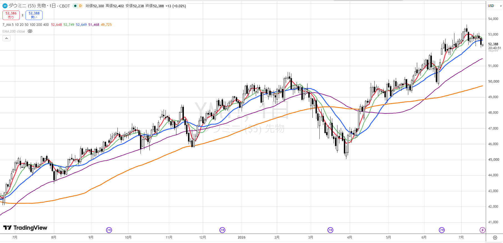The width and height of the screenshot is (503, 243).
Task: Click the rollover marker near mid-June
Action: point(442,230)
